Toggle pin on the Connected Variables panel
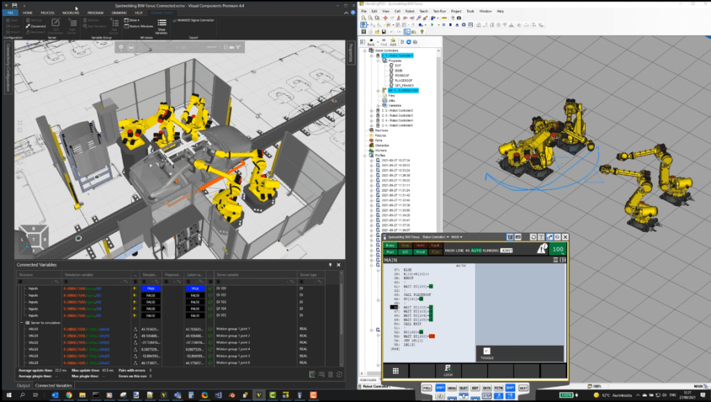Screen dimensions: 711x402 point(330,265)
